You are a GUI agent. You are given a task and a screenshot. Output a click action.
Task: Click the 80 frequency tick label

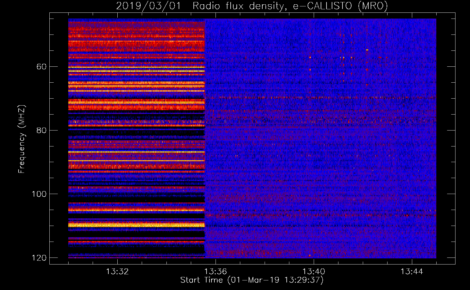[42, 130]
